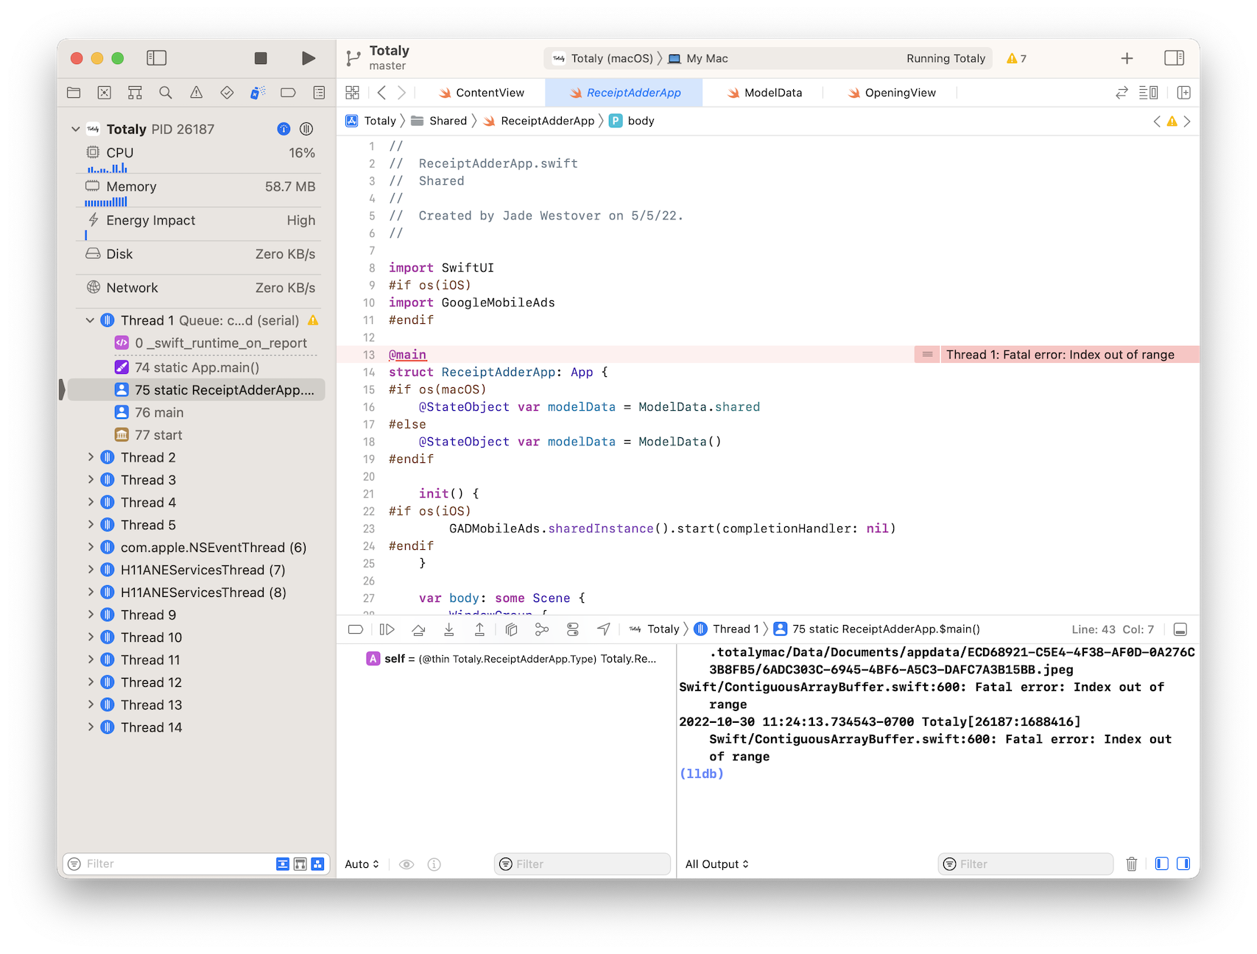Switch to the ContentView tab
This screenshot has height=954, width=1257.
pyautogui.click(x=482, y=93)
